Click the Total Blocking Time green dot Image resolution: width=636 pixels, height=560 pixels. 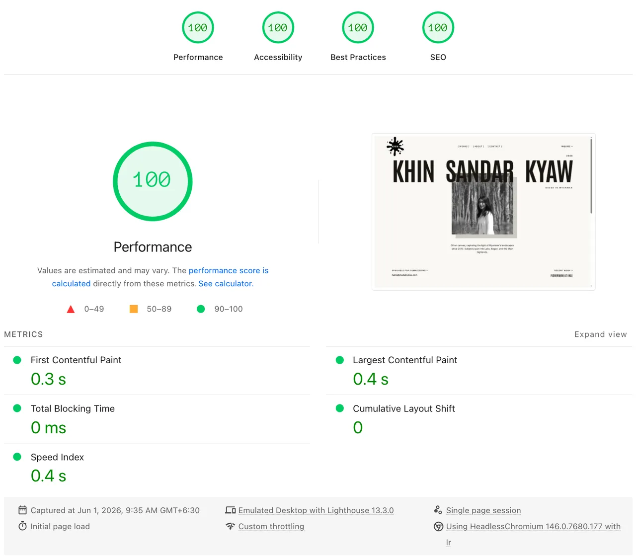click(17, 408)
